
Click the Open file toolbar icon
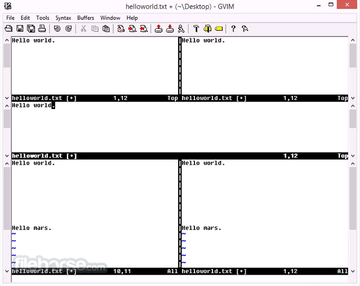tap(9, 29)
